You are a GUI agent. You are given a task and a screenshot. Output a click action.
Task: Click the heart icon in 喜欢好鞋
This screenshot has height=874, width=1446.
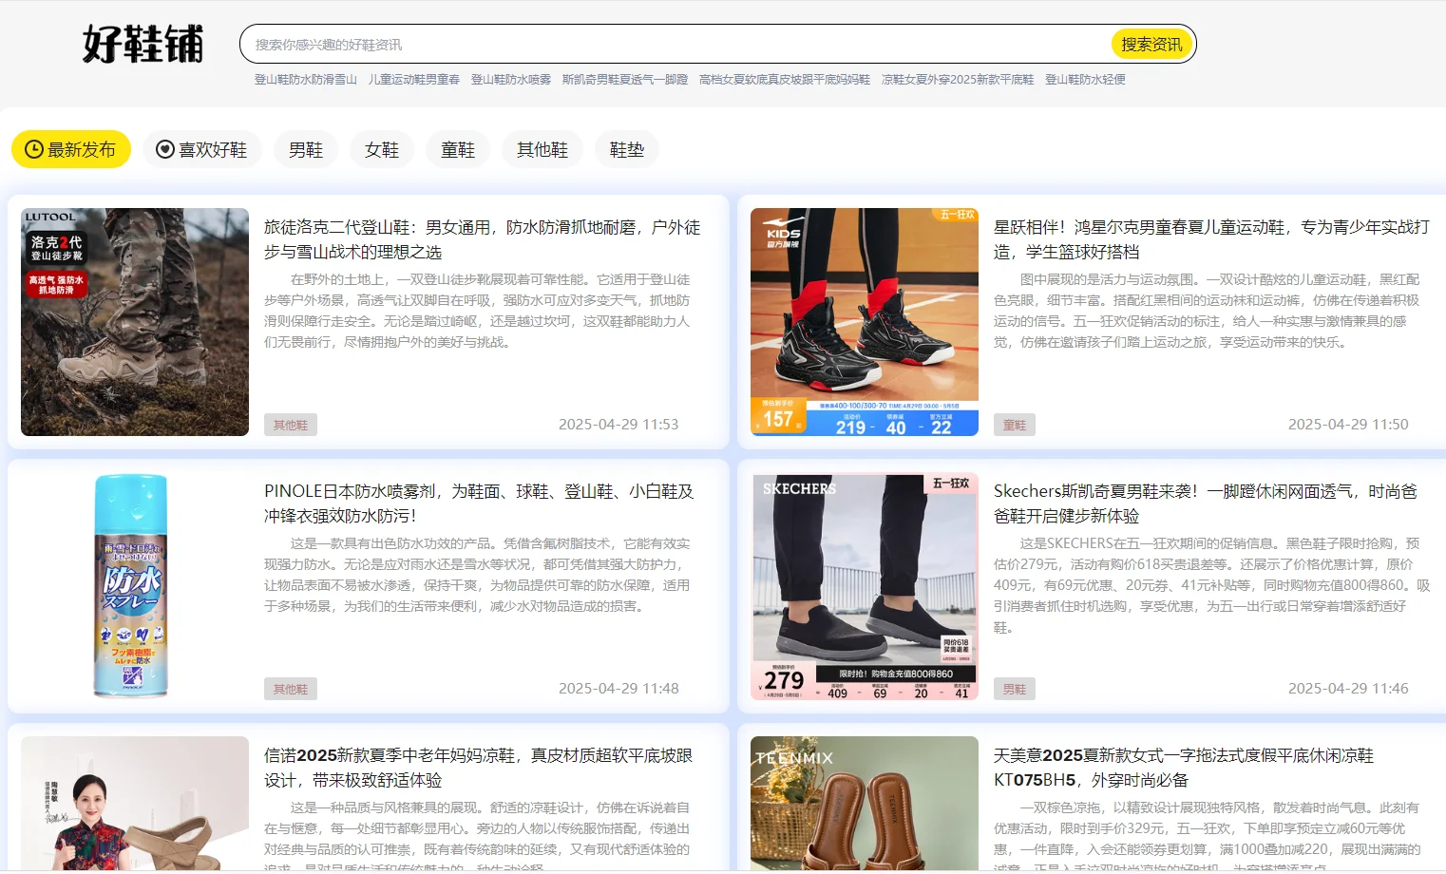tap(164, 149)
